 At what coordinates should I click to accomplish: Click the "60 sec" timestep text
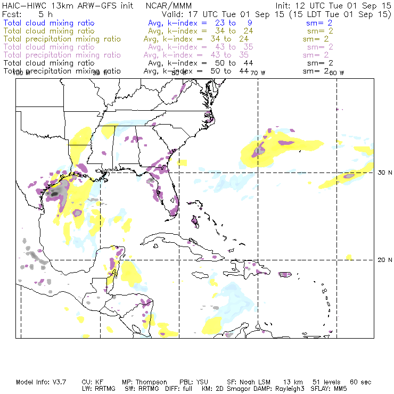(360, 382)
